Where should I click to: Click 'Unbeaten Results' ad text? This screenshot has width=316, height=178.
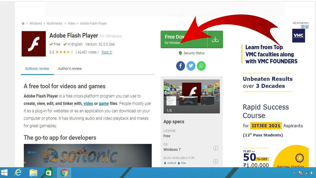click(x=268, y=79)
